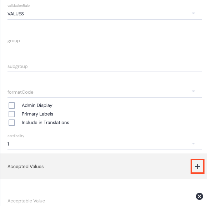Click the VALUES selection in validationRule

pos(16,14)
